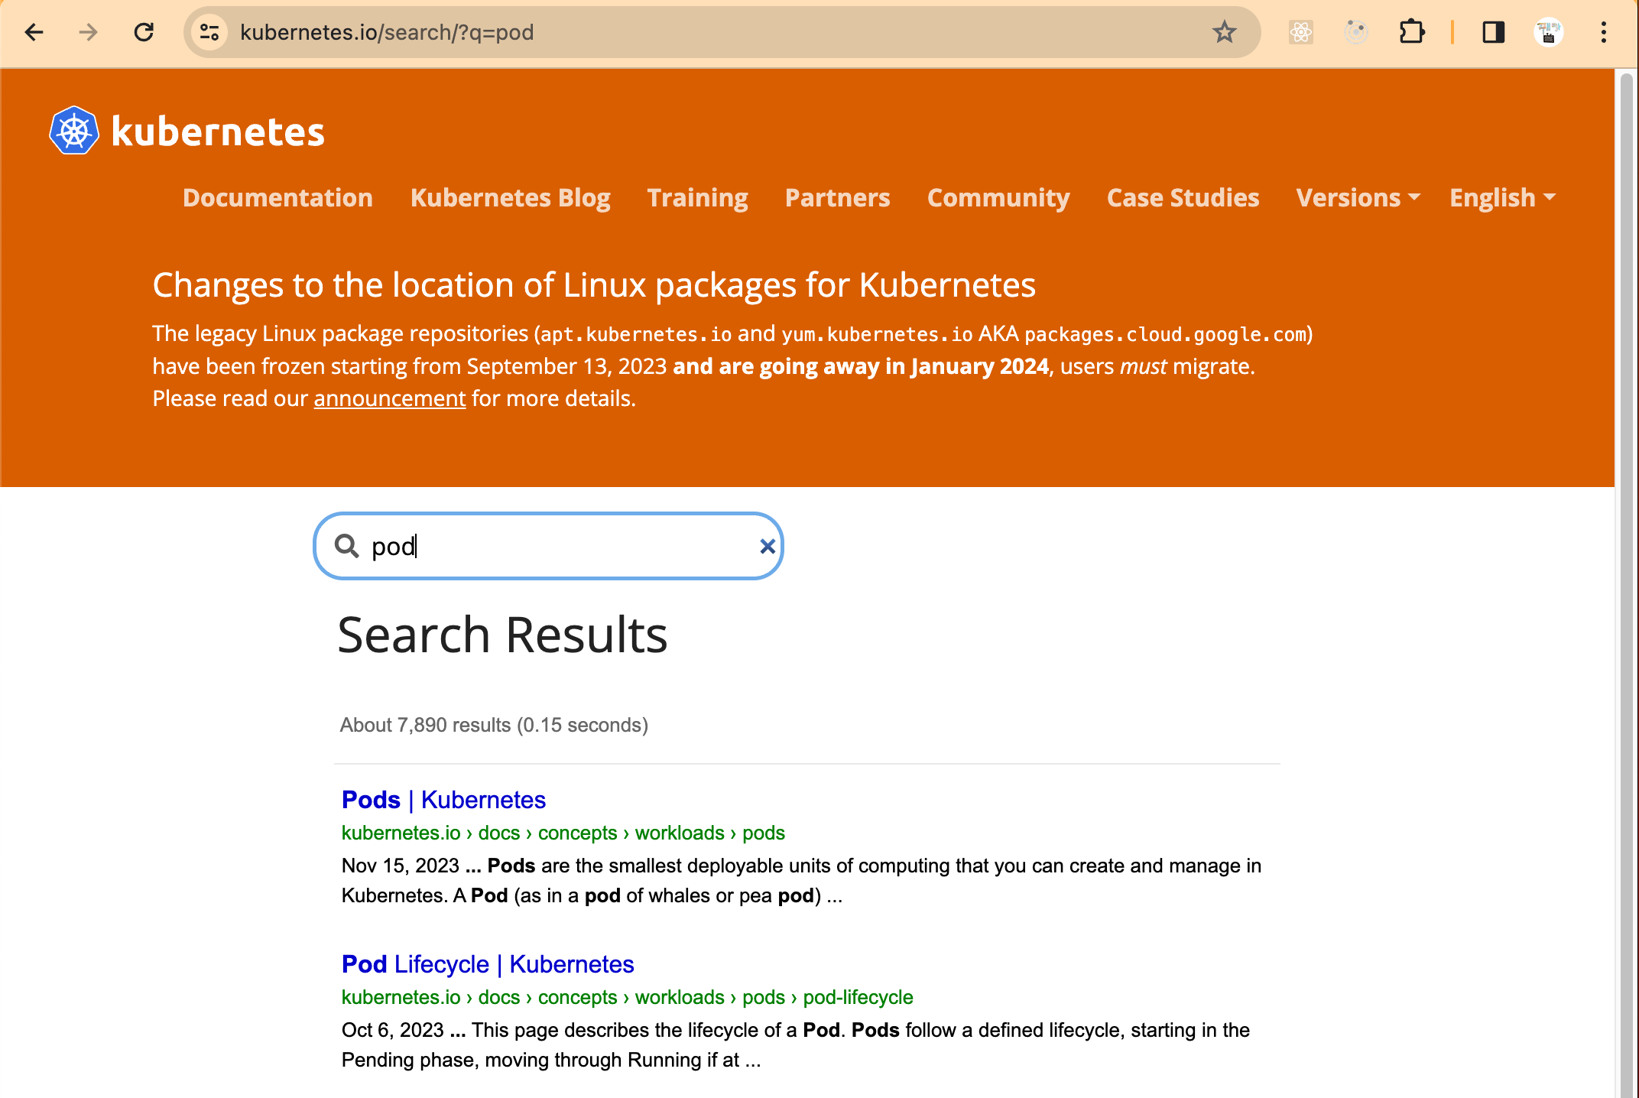Reload the page with refresh icon
1639x1098 pixels.
point(144,32)
